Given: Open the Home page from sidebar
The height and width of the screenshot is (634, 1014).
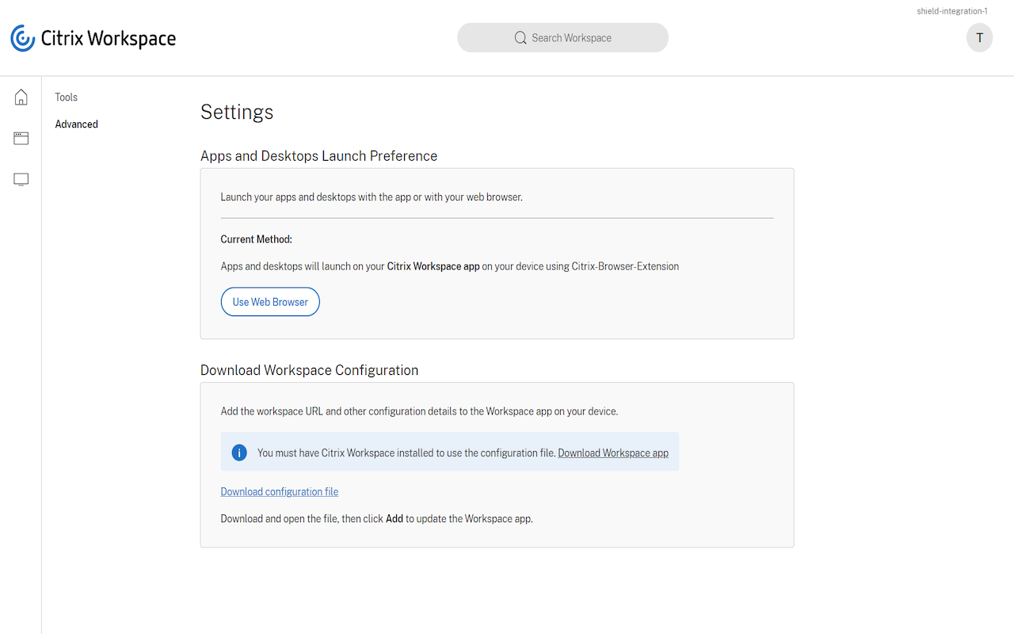Looking at the screenshot, I should point(21,97).
